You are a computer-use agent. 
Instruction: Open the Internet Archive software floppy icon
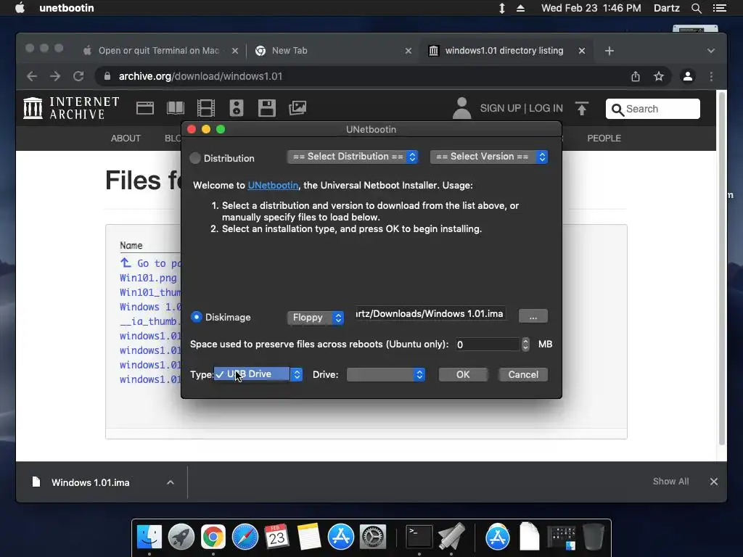267,108
